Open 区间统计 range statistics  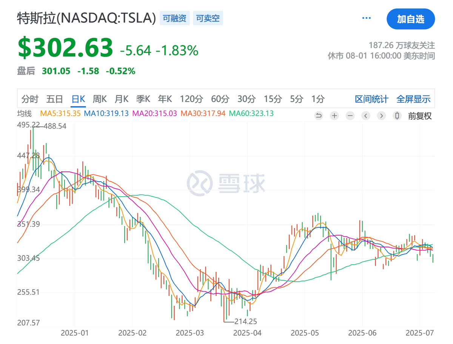pyautogui.click(x=371, y=99)
